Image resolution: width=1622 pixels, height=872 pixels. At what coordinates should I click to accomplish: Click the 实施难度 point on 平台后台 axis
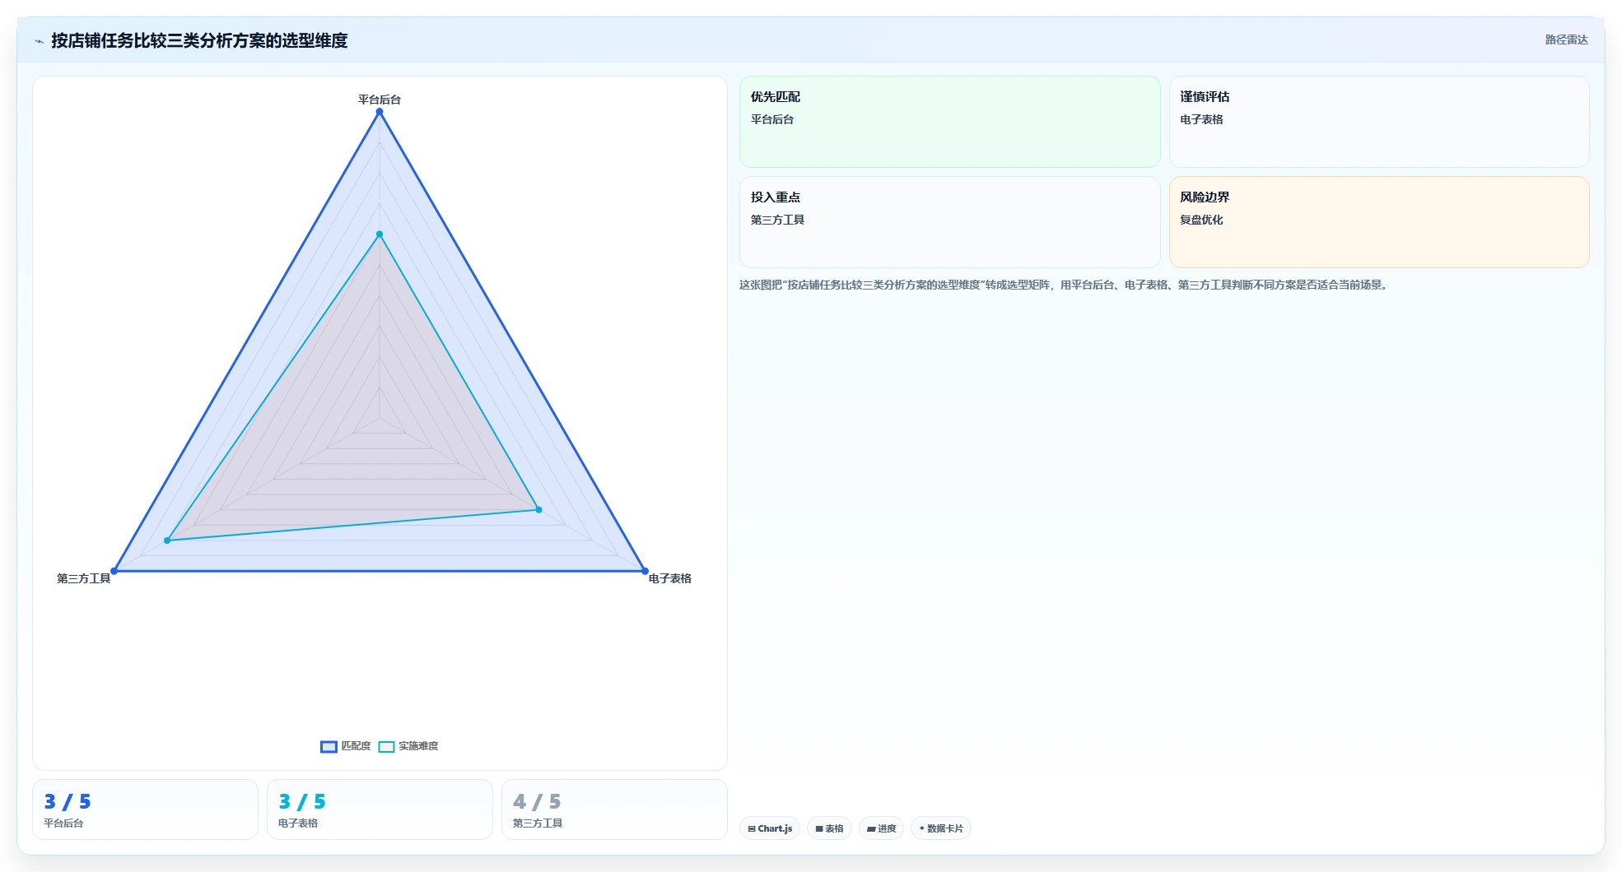pos(380,234)
